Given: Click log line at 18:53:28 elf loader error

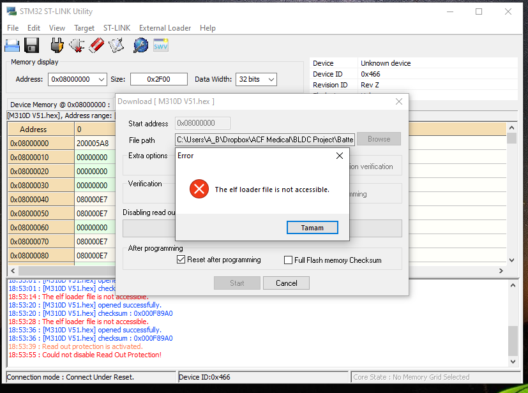Looking at the screenshot, I should [79, 322].
